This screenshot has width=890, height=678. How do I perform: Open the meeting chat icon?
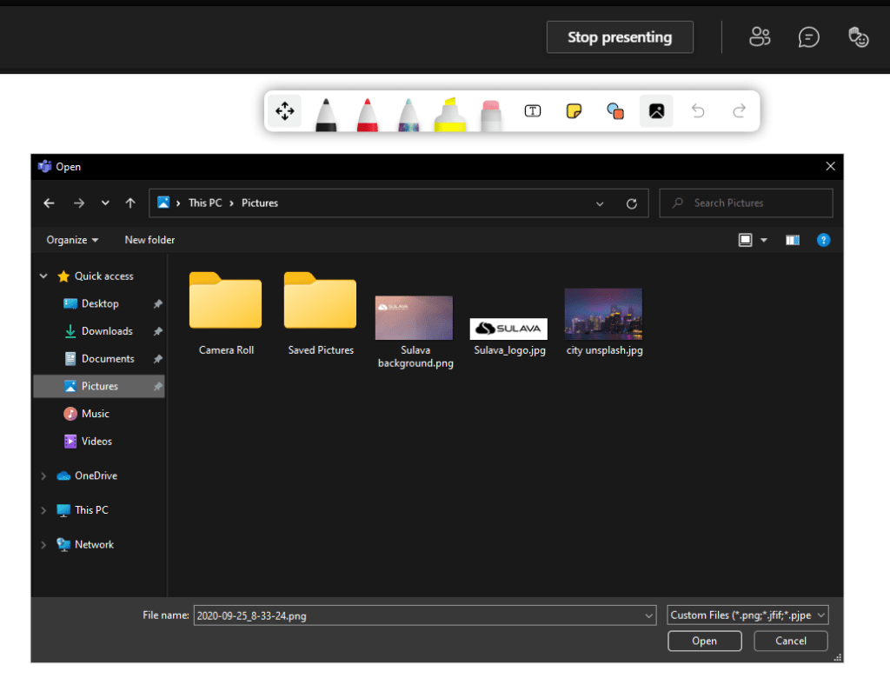tap(808, 37)
